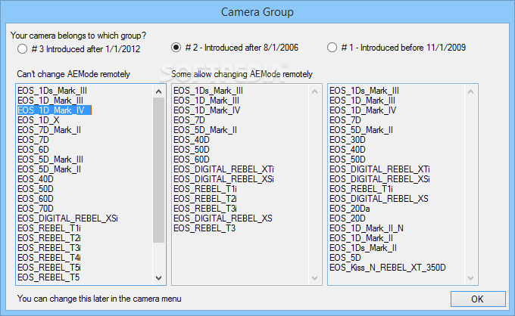This screenshot has width=515, height=316.
Task: Select EOS_1D_Mark_II in the right list
Action: 361,238
